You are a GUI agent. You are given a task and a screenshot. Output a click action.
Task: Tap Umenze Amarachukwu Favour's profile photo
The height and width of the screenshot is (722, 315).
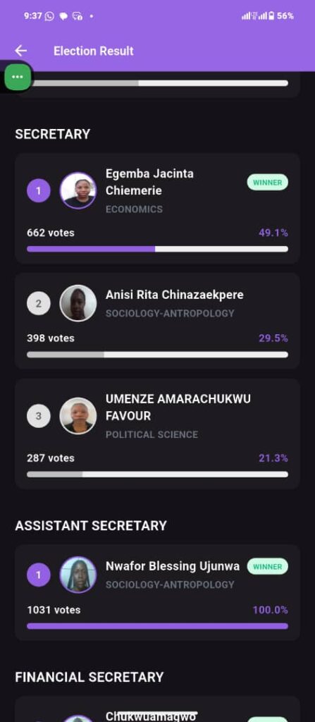click(78, 416)
